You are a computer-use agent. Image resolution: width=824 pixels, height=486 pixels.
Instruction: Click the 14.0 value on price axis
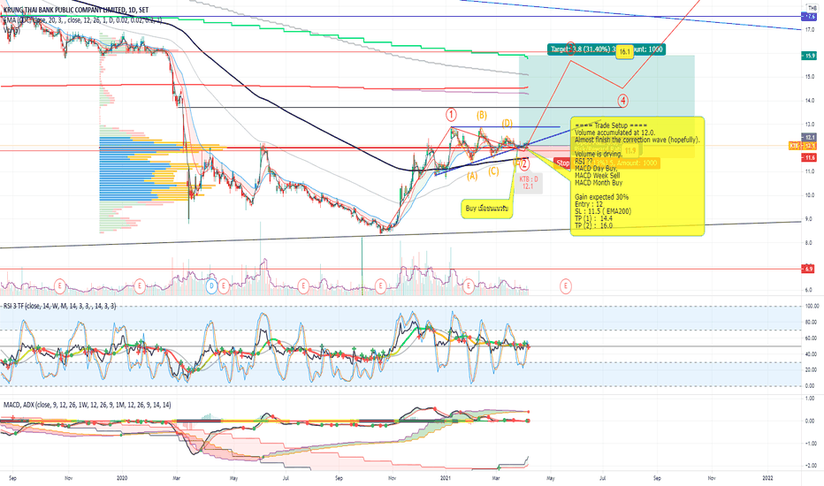810,101
